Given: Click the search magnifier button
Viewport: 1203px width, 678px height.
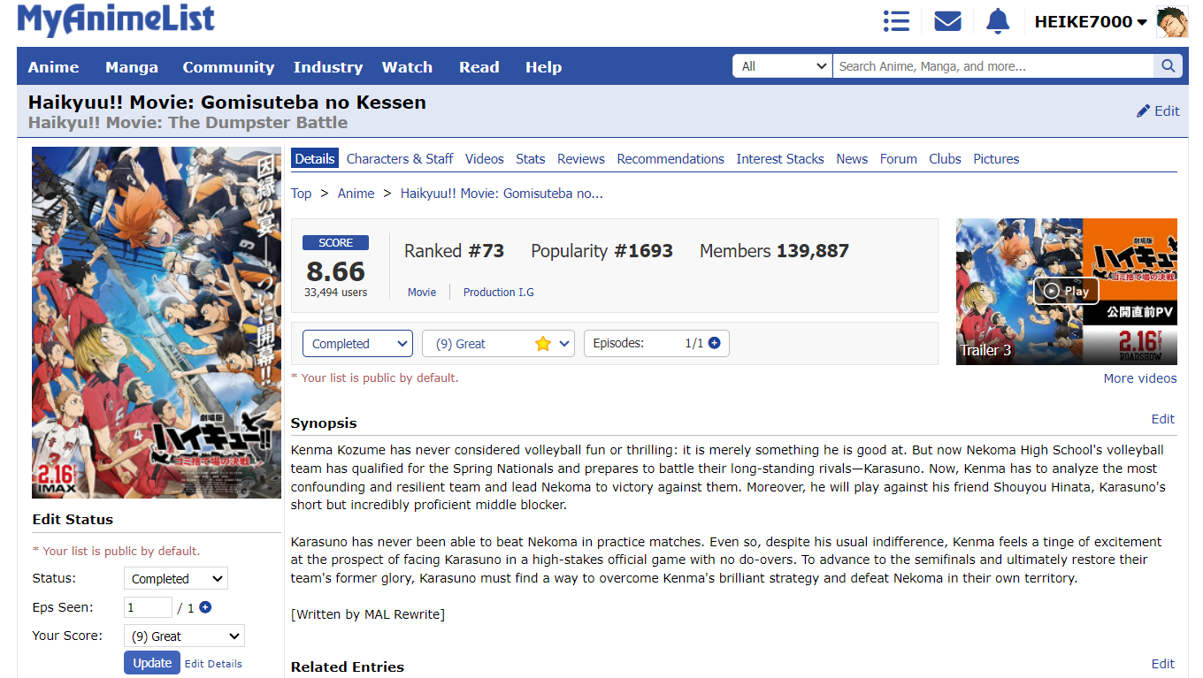Looking at the screenshot, I should click(1168, 66).
